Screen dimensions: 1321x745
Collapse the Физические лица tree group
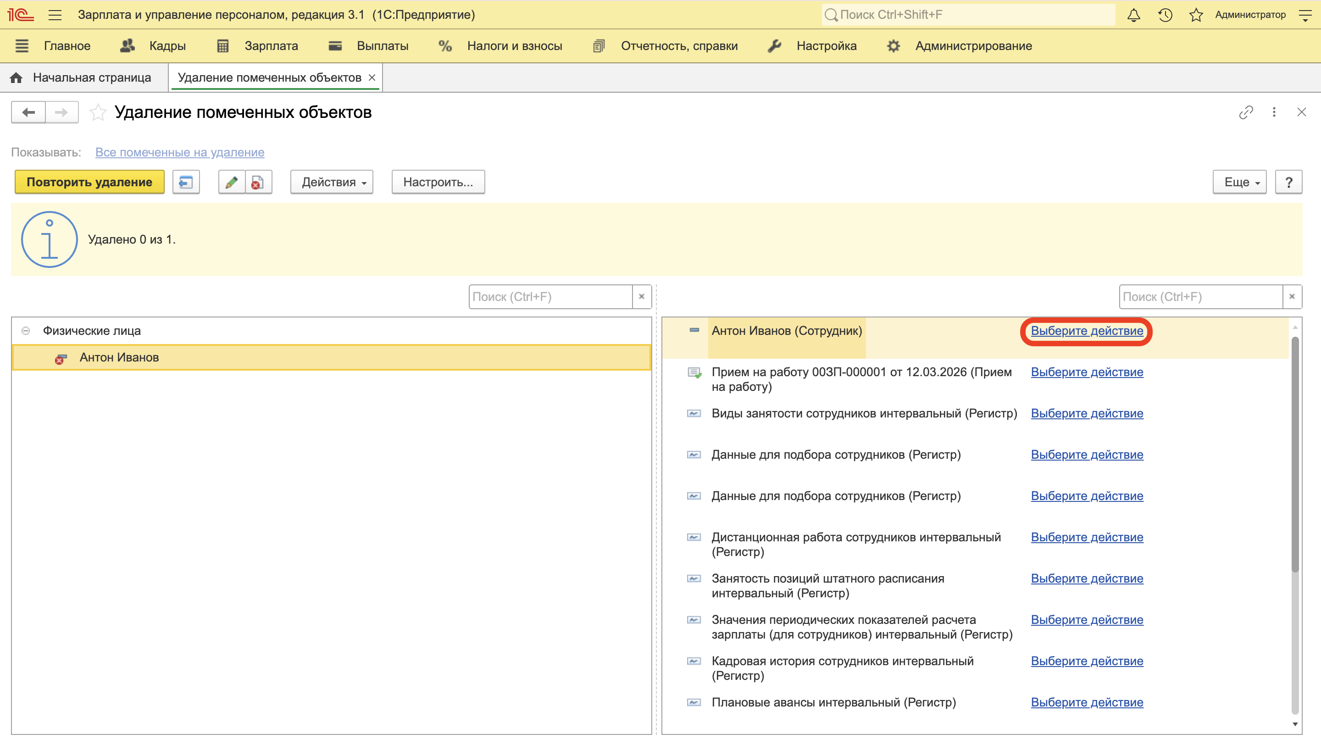coord(26,331)
